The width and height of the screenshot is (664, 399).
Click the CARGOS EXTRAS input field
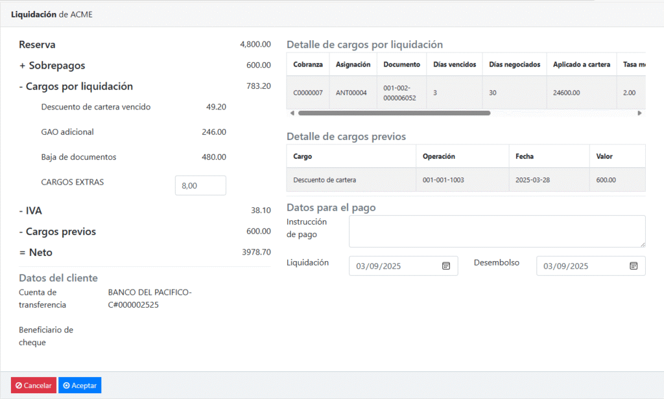200,185
